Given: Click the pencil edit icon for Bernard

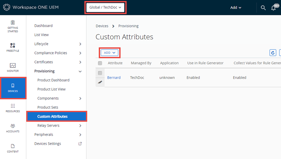Looking at the screenshot, I should click(x=100, y=82).
